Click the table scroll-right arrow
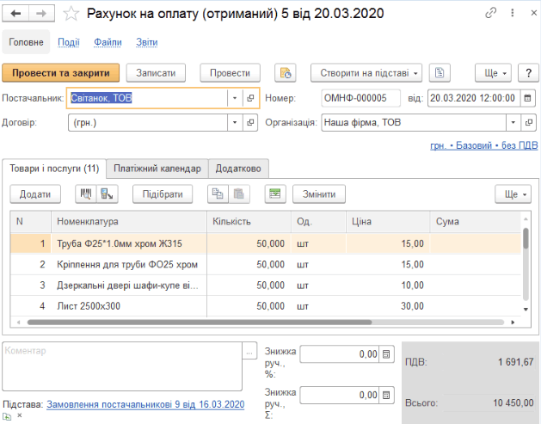 pyautogui.click(x=513, y=323)
